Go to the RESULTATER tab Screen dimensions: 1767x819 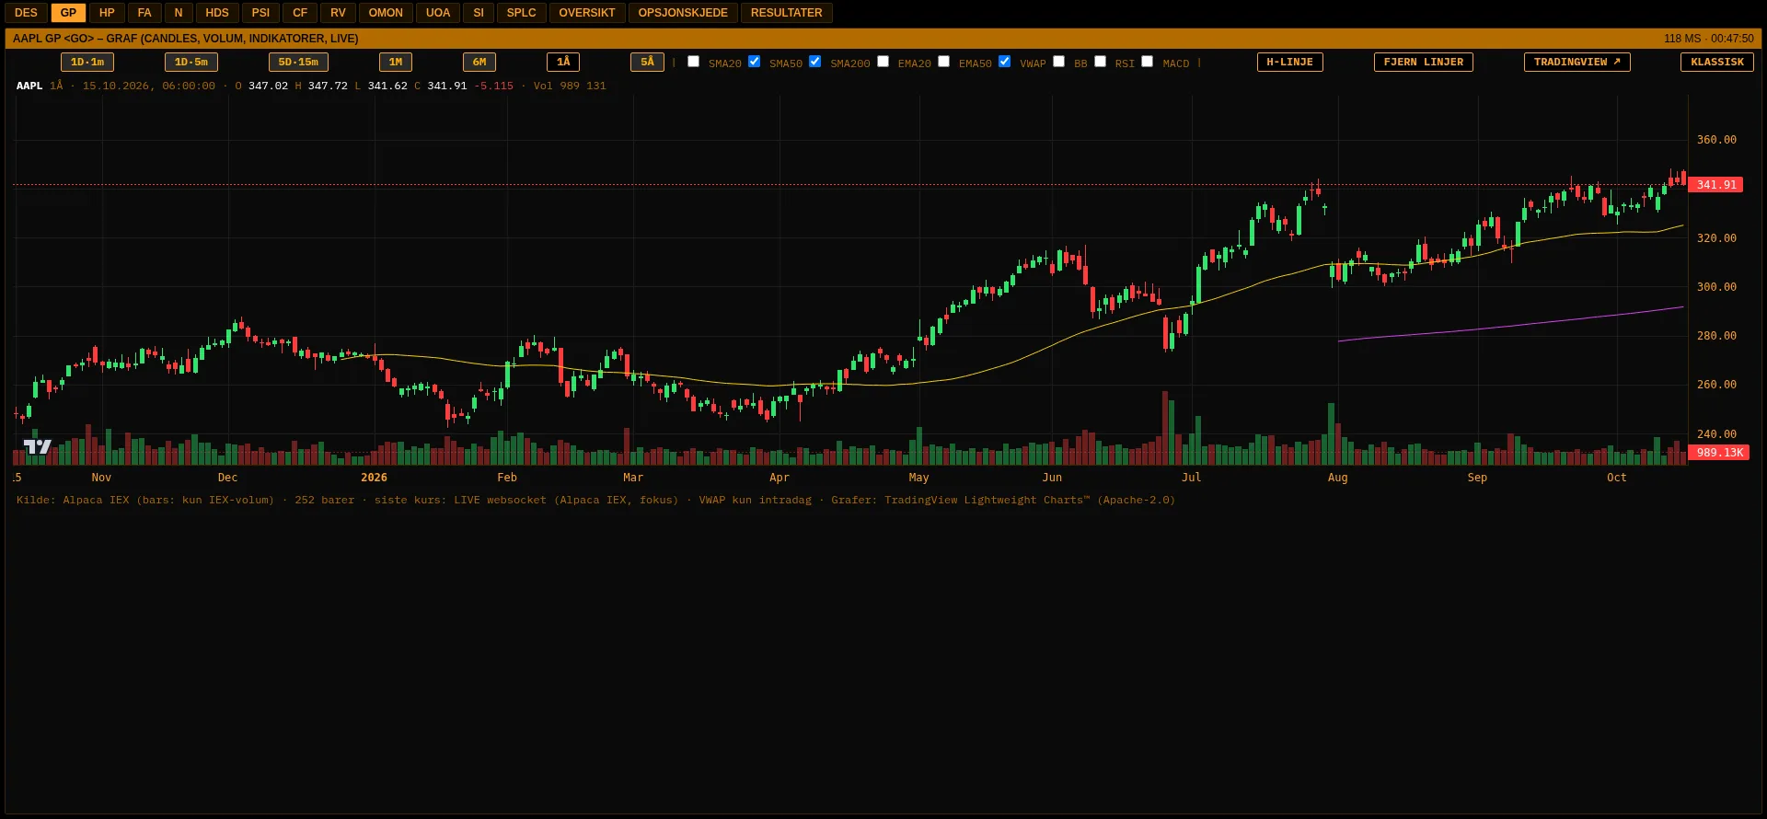[787, 13]
